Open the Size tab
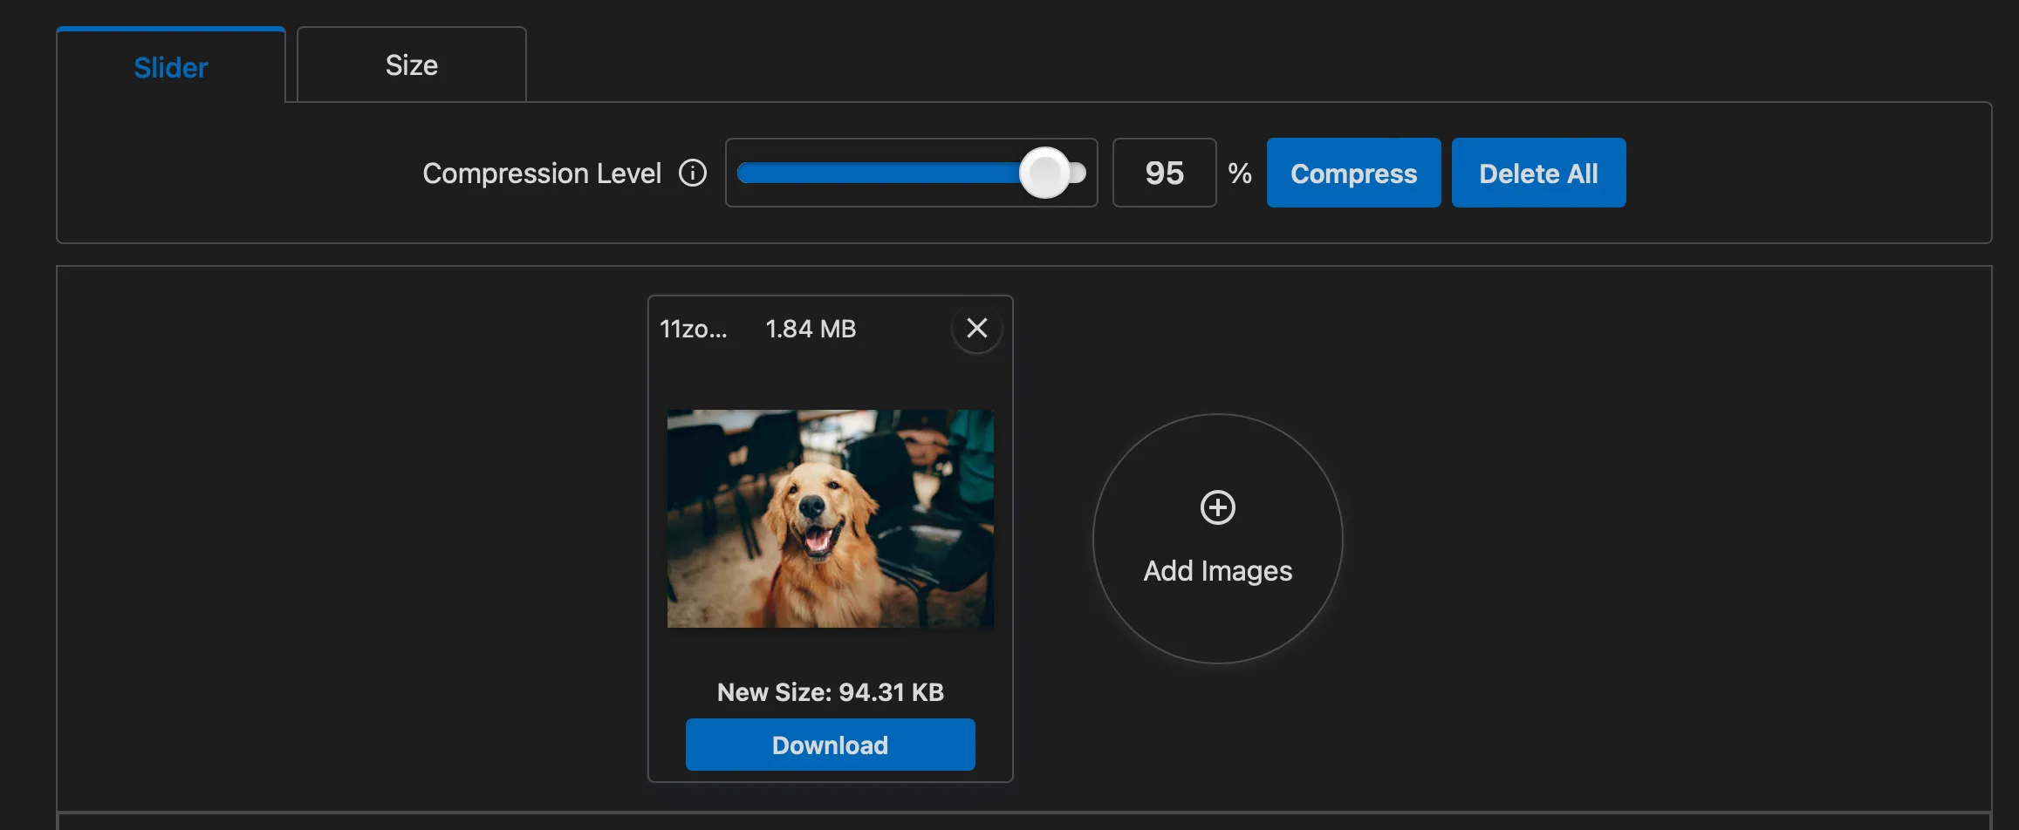2019x830 pixels. point(411,65)
